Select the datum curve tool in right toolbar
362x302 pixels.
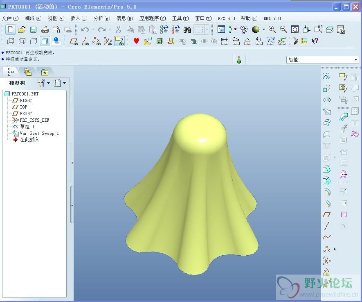327,237
